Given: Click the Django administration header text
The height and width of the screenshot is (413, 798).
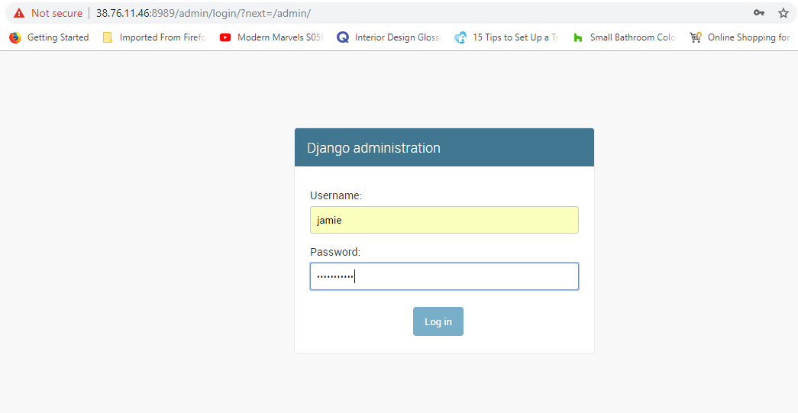Looking at the screenshot, I should (373, 148).
